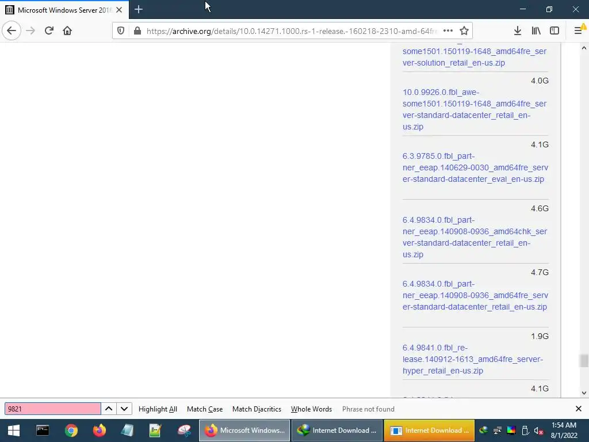Open 6.4.9834.0 amd64chk retail zip link

475,237
